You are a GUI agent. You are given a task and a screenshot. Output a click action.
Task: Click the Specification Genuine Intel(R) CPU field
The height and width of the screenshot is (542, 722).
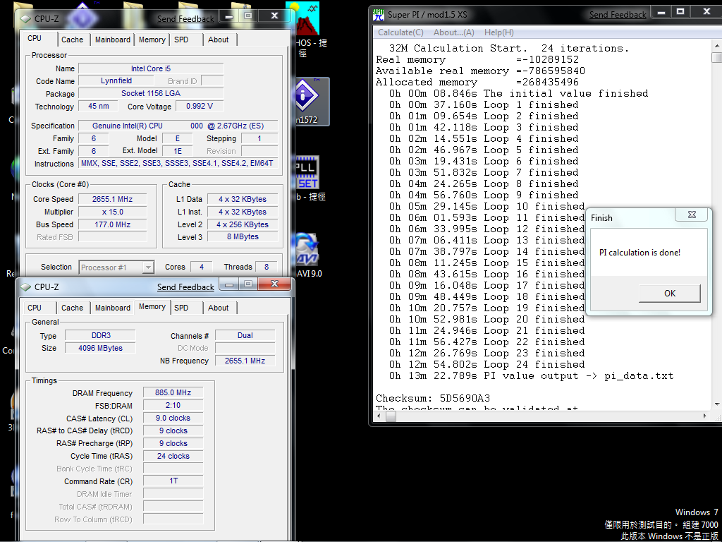[178, 126]
